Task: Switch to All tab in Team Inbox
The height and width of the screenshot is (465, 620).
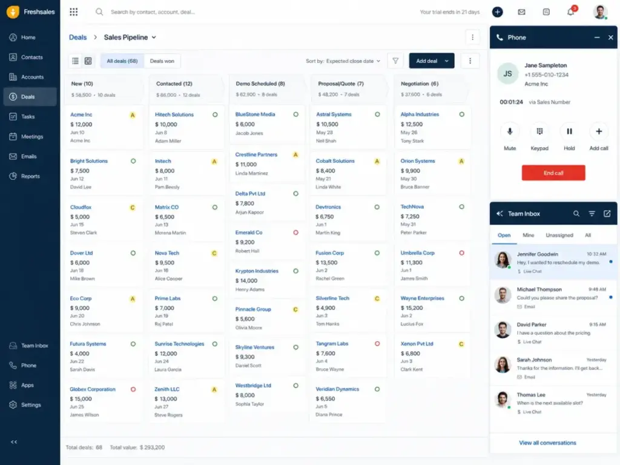Action: (588, 235)
